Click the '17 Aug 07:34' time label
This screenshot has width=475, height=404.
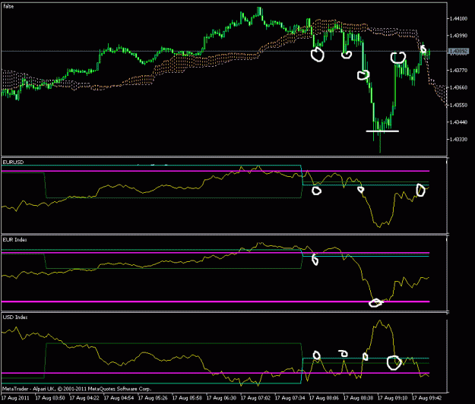pyautogui.click(x=290, y=398)
